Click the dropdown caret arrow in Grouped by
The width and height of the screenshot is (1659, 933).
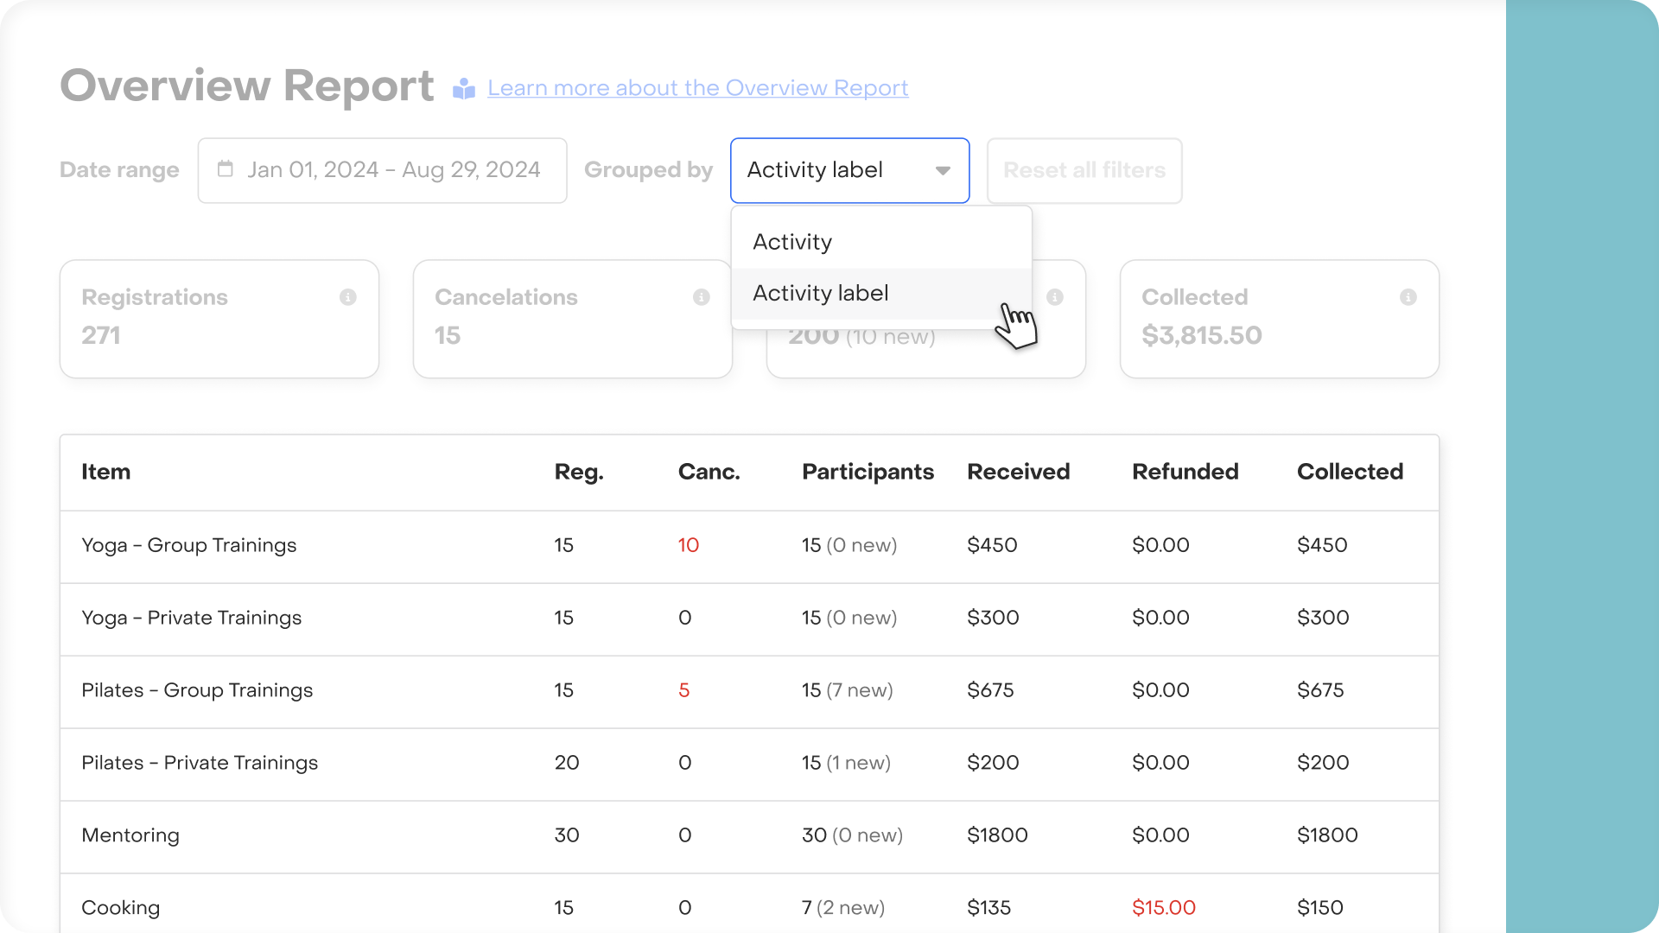(x=944, y=171)
